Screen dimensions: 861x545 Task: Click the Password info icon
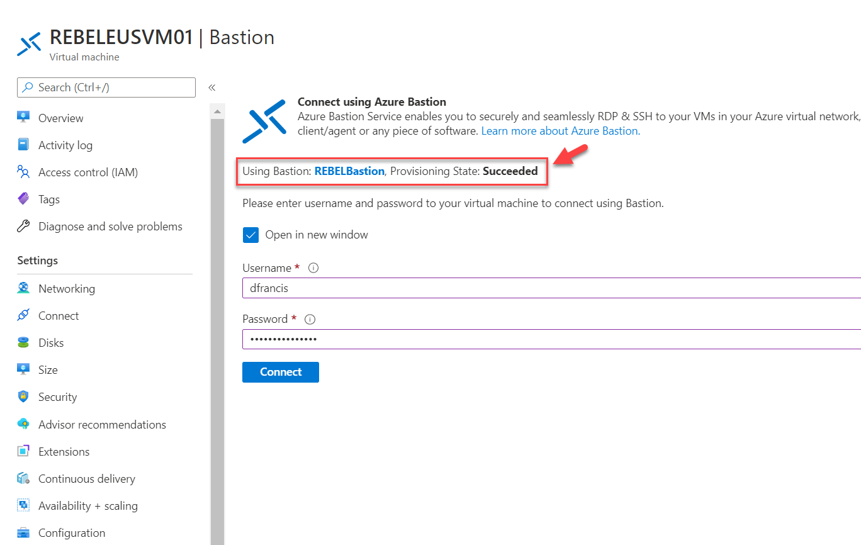coord(310,319)
